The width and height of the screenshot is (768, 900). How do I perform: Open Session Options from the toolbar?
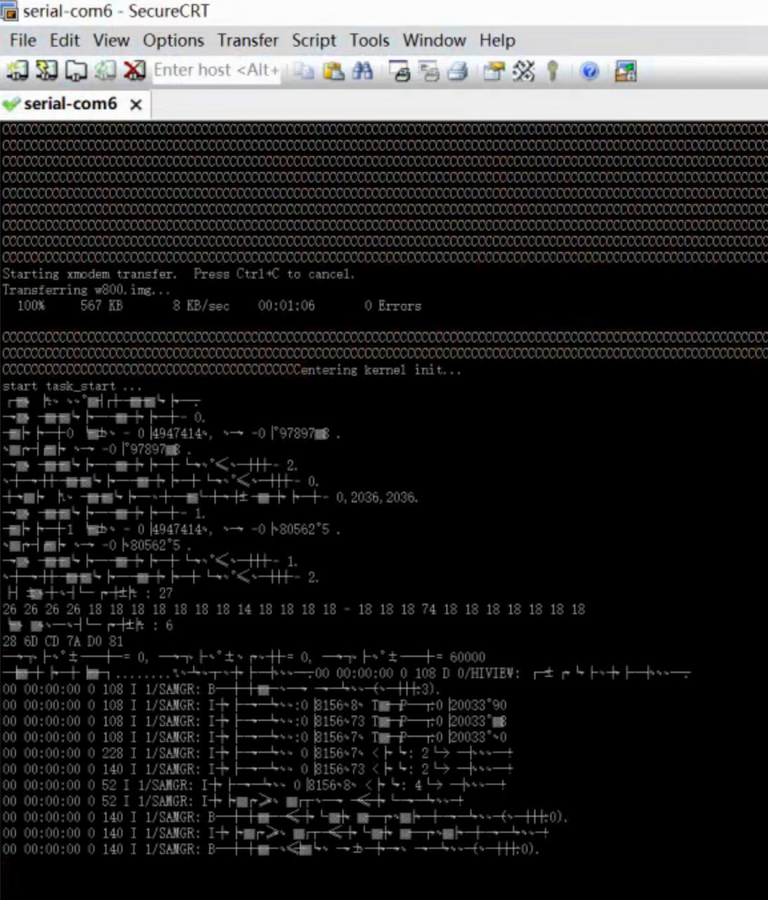[x=494, y=71]
